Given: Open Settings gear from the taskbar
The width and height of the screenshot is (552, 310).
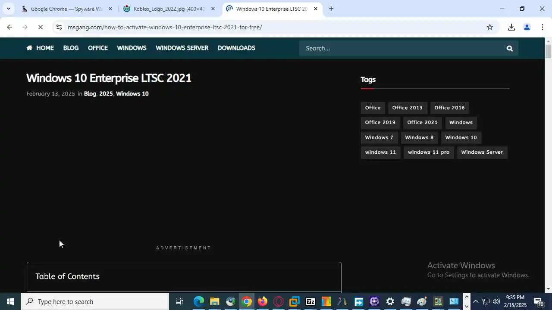Looking at the screenshot, I should [390, 301].
